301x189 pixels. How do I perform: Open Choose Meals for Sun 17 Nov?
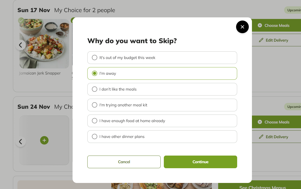(276, 25)
